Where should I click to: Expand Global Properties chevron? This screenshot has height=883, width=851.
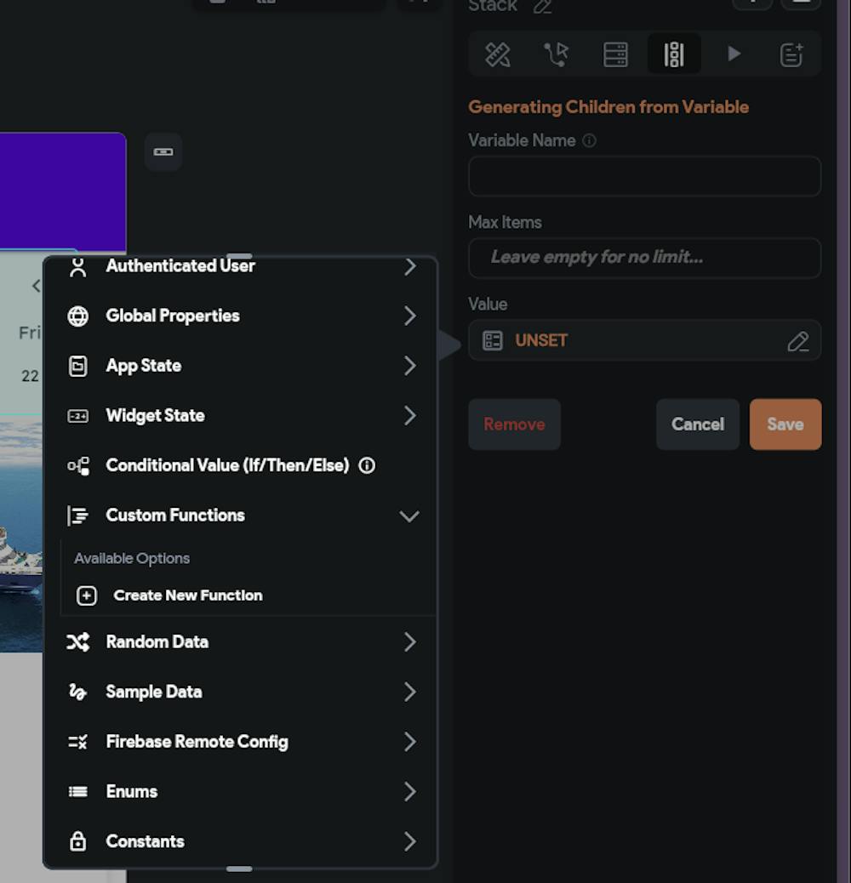click(x=410, y=316)
